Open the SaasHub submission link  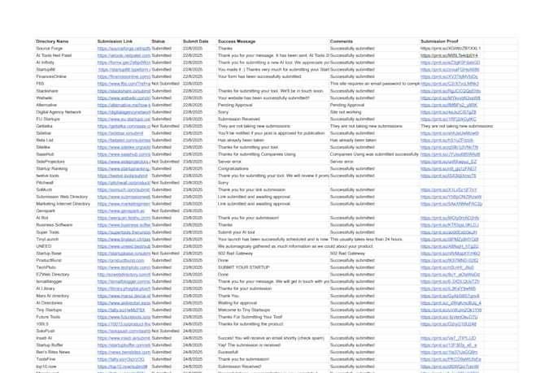124,154
